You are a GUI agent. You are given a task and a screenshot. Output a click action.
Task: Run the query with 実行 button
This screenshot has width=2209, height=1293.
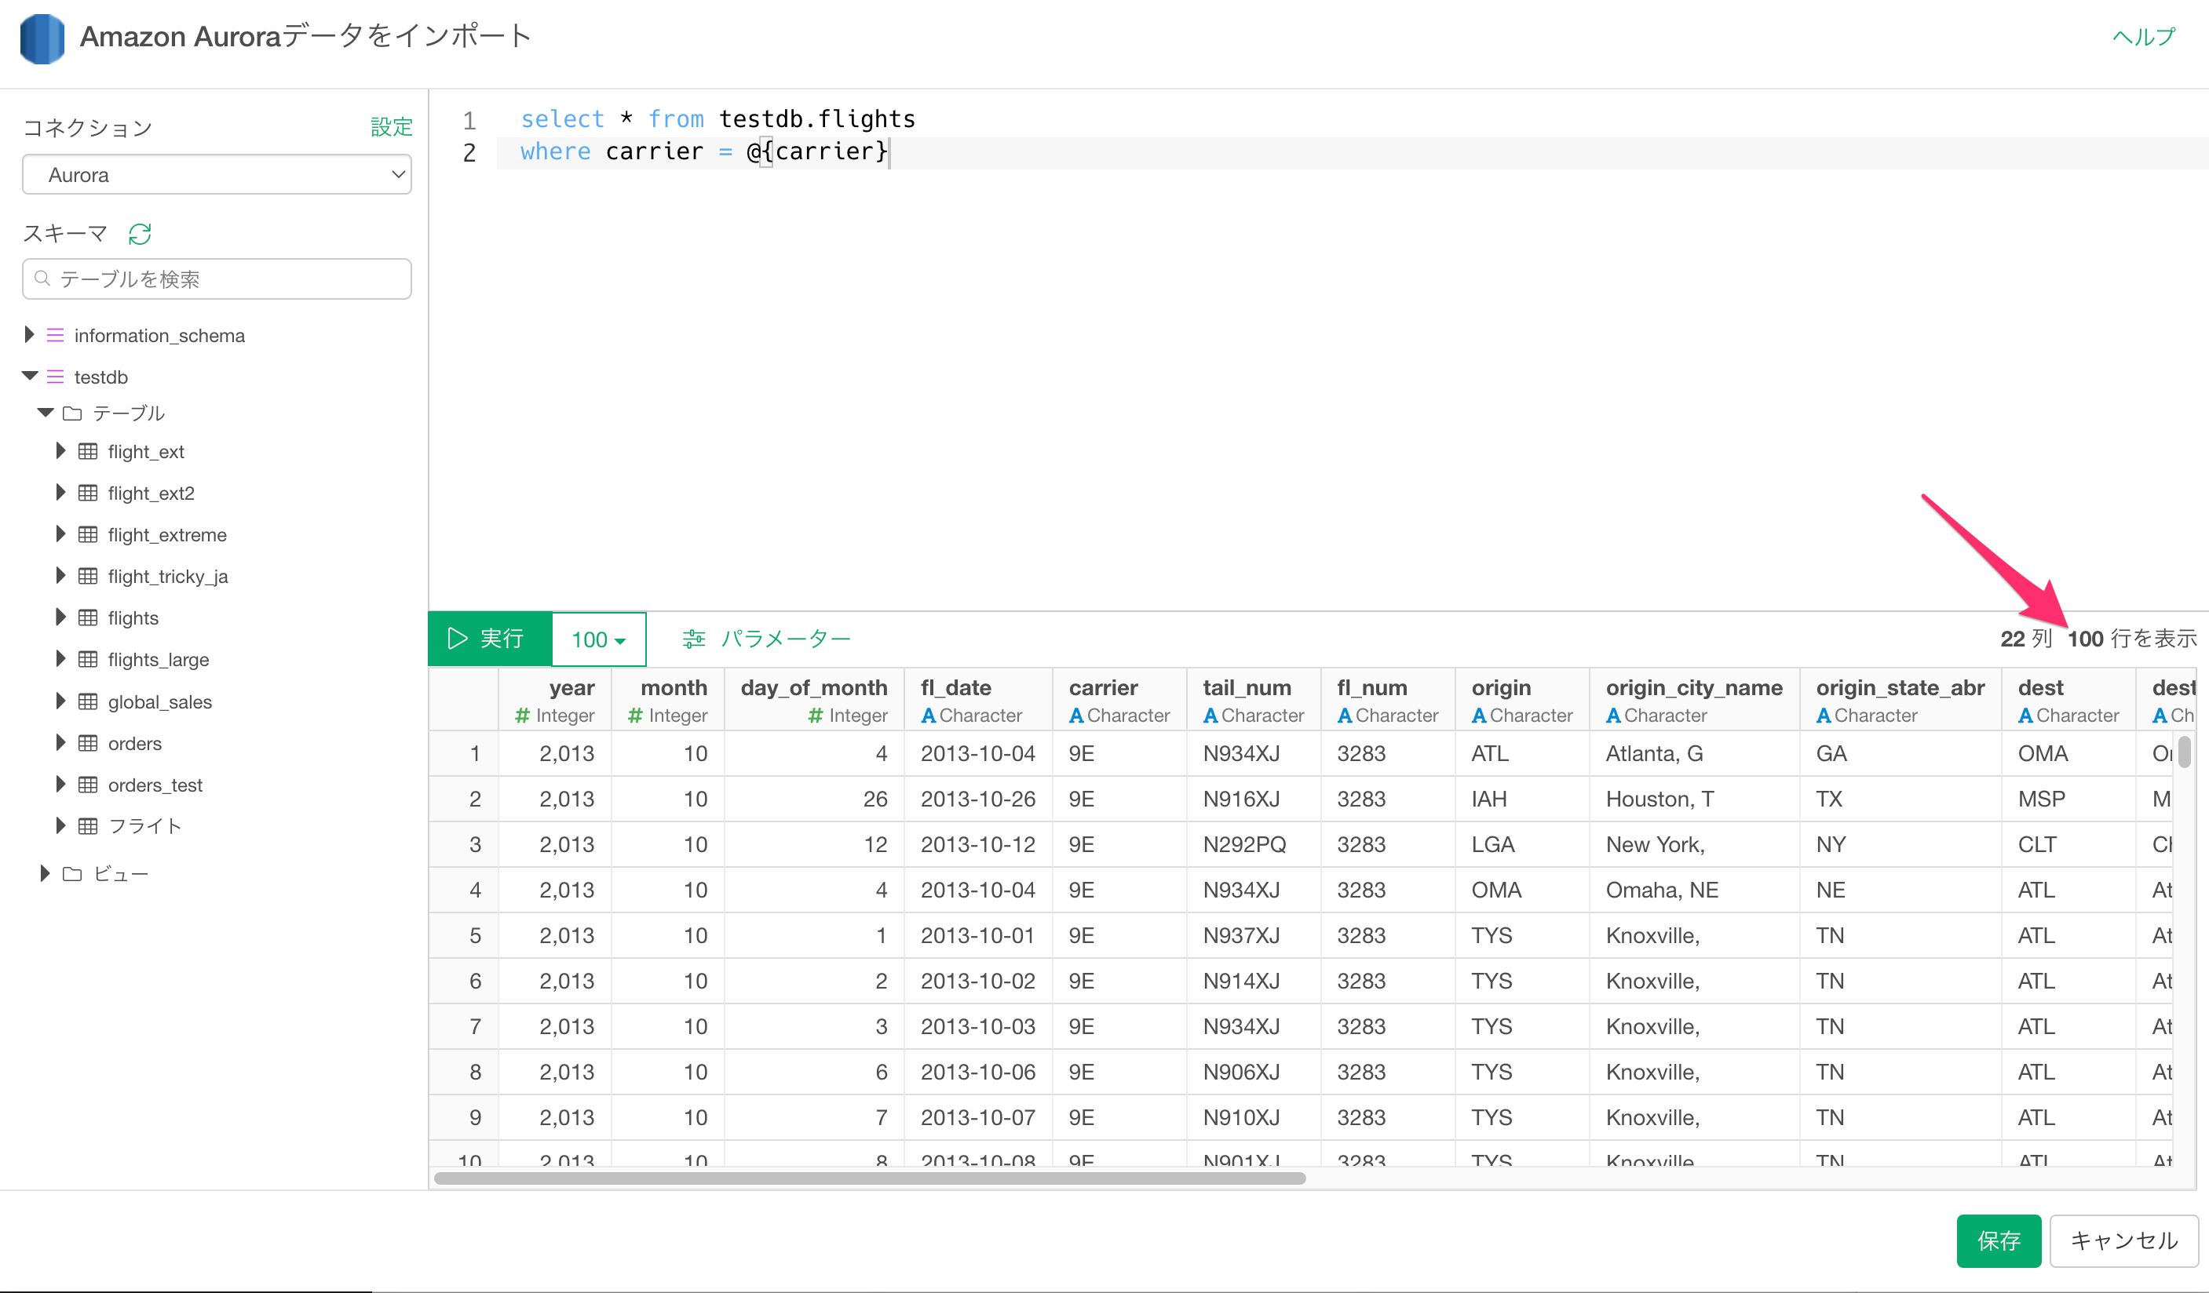pyautogui.click(x=489, y=639)
